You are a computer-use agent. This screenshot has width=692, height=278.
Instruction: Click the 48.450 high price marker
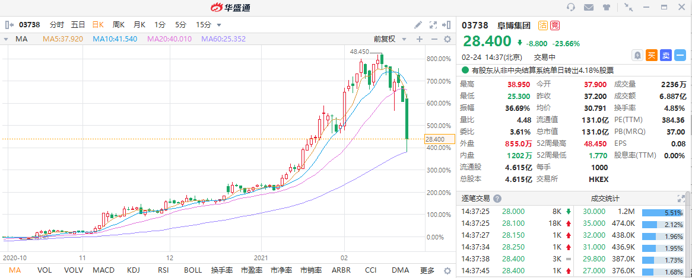point(359,52)
